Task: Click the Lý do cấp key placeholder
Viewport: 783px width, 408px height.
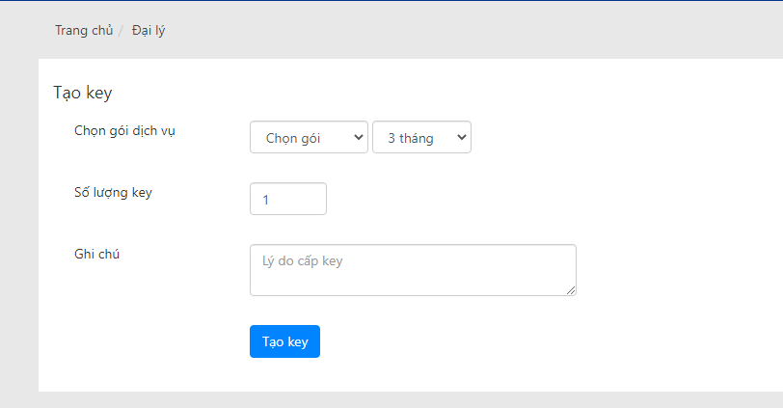Action: pos(302,261)
